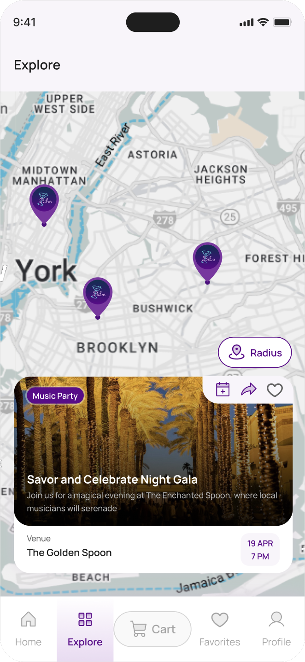Tap the event palm trees image
The width and height of the screenshot is (305, 662).
point(153,451)
